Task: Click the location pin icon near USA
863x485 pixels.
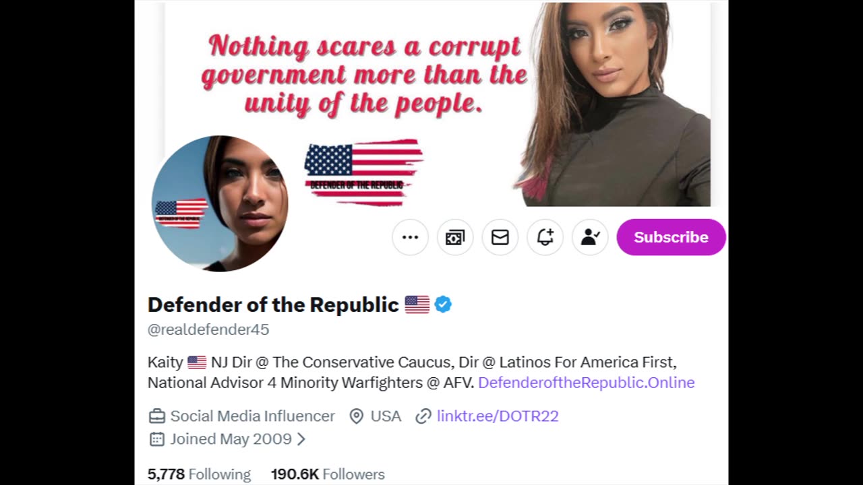Action: tap(357, 416)
